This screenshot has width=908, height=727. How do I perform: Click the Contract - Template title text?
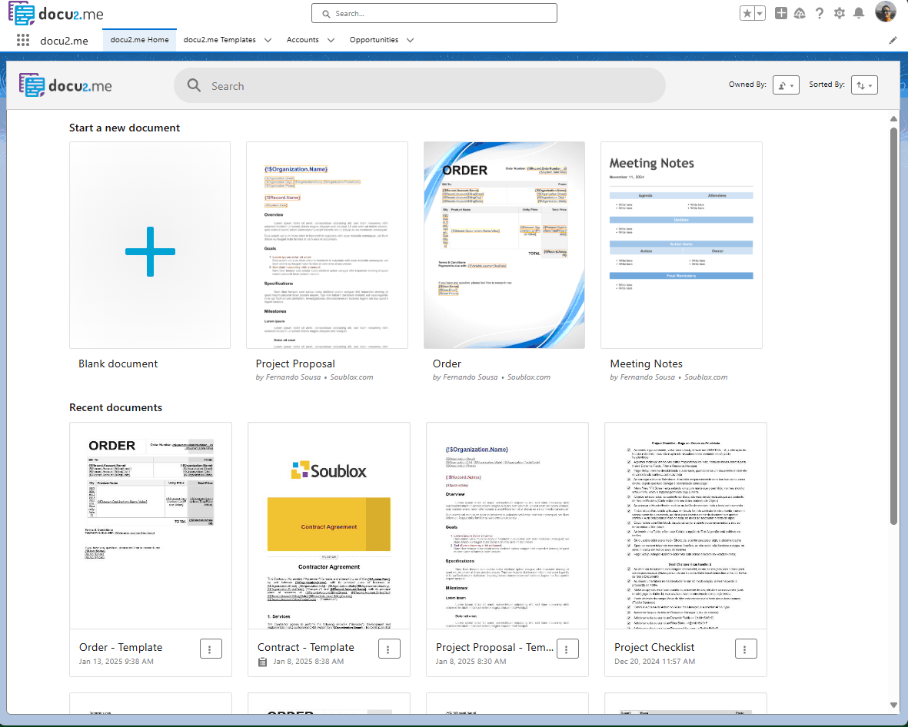point(306,647)
